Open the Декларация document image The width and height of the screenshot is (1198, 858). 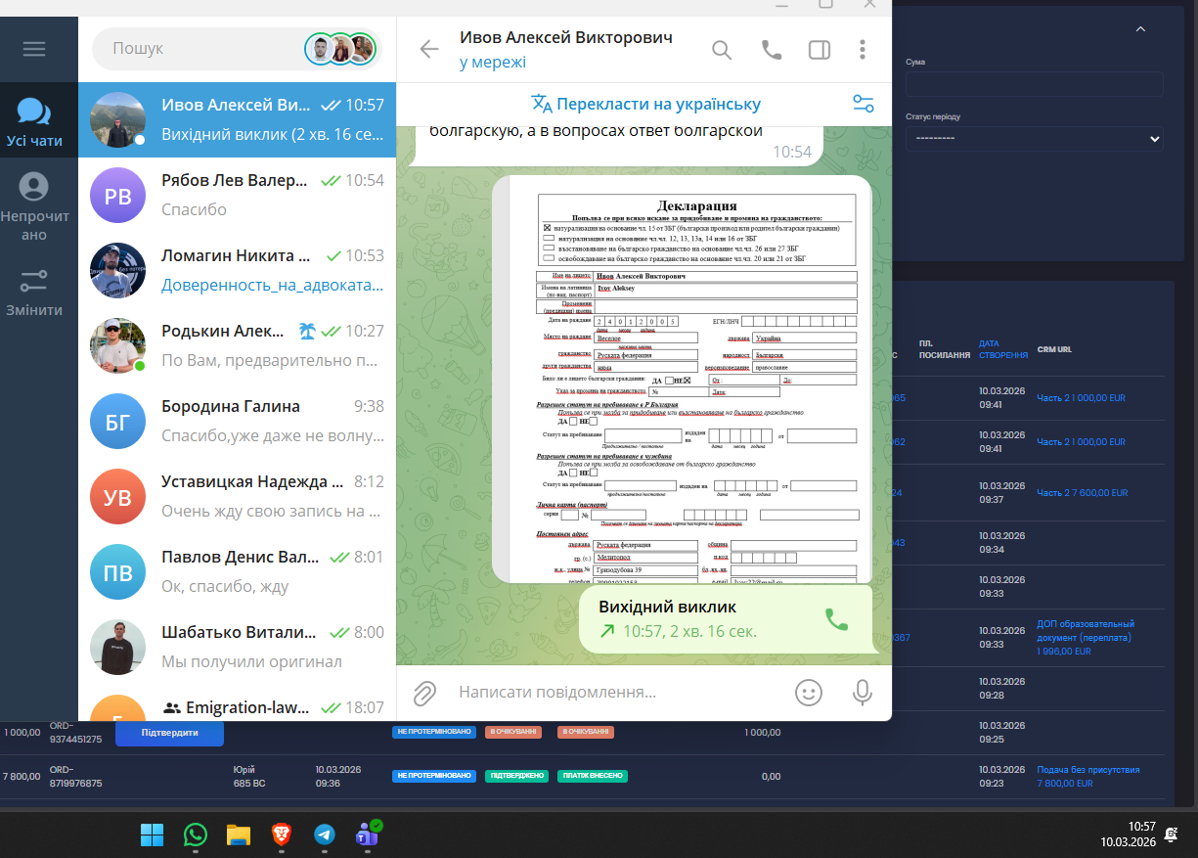click(x=682, y=380)
